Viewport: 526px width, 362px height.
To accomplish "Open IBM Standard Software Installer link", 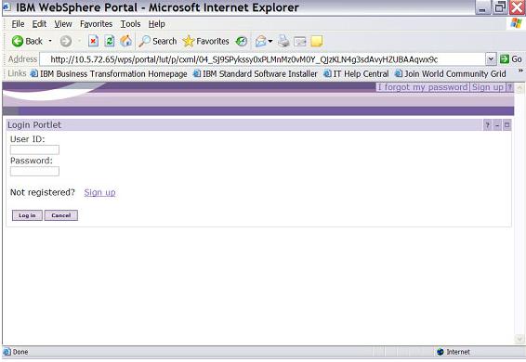I will click(256, 73).
